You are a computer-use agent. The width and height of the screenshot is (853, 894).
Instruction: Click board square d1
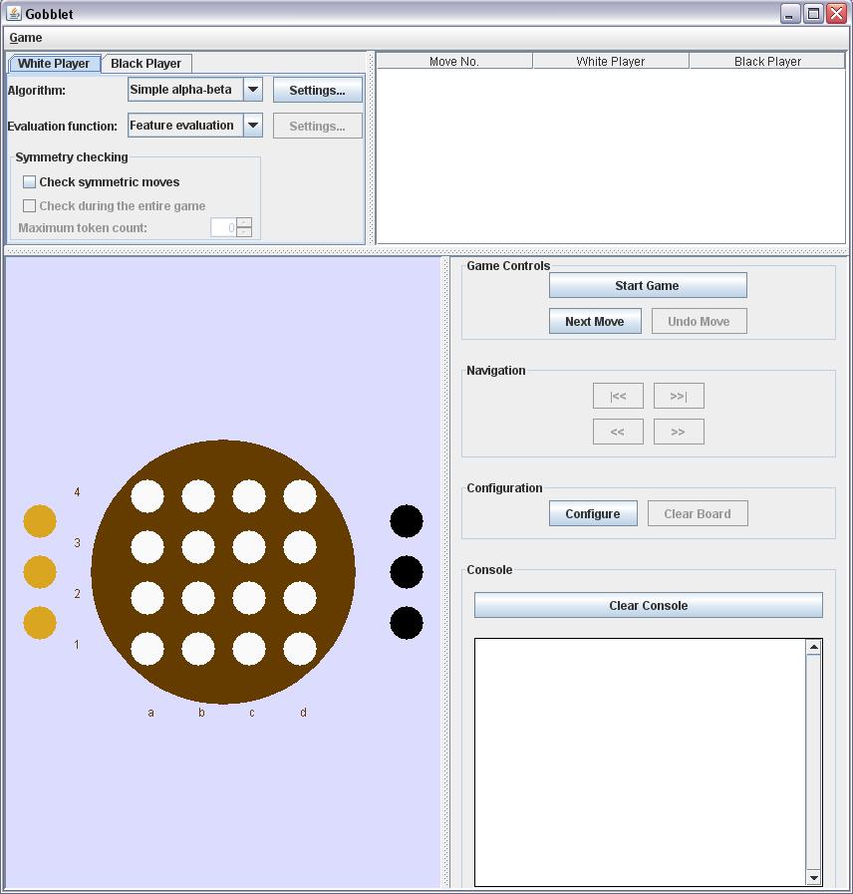pyautogui.click(x=300, y=649)
